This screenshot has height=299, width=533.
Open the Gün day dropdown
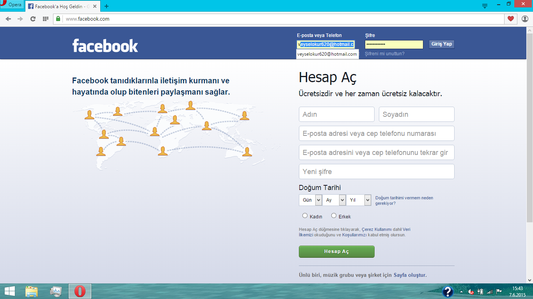[x=310, y=200]
